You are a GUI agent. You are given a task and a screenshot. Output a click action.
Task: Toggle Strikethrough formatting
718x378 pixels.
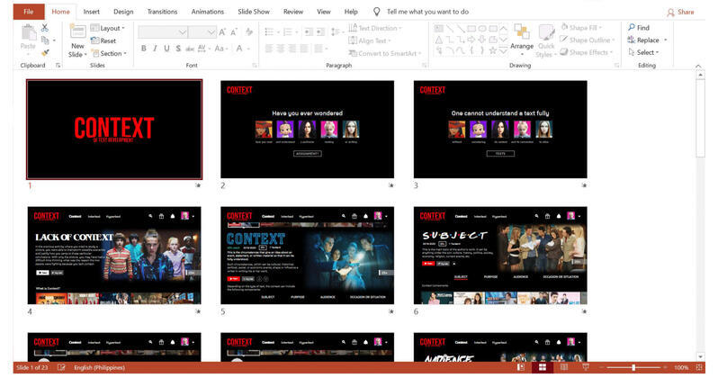190,49
